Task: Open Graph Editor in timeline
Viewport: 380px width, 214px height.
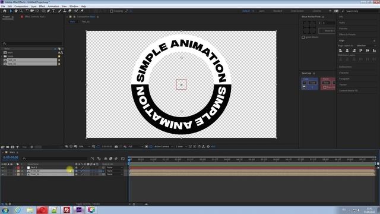Action: tap(123, 159)
